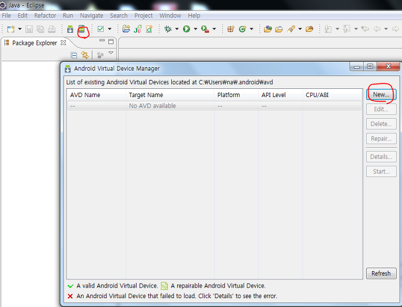Expand the External Tools dropdown arrow

coord(214,29)
